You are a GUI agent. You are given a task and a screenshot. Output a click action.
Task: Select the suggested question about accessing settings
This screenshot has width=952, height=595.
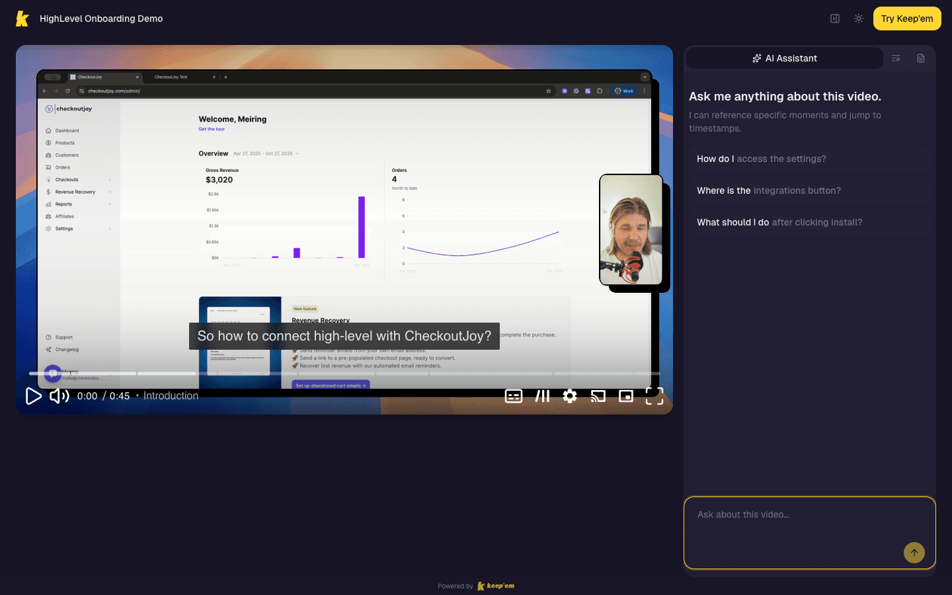[x=810, y=159]
